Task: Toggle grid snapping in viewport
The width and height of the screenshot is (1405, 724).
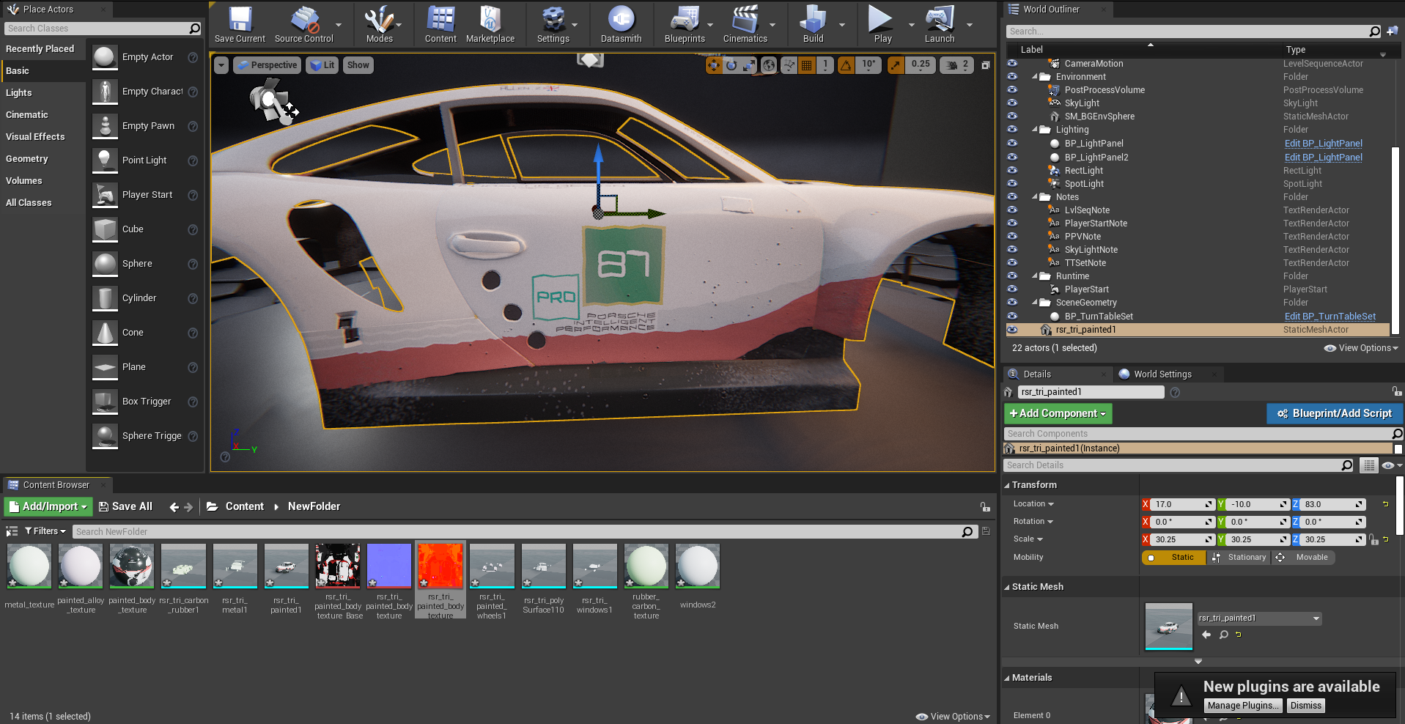Action: [x=807, y=65]
